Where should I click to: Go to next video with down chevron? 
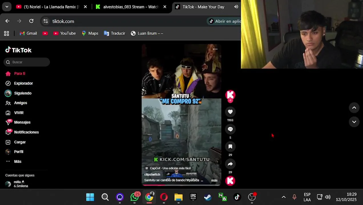coord(354,122)
